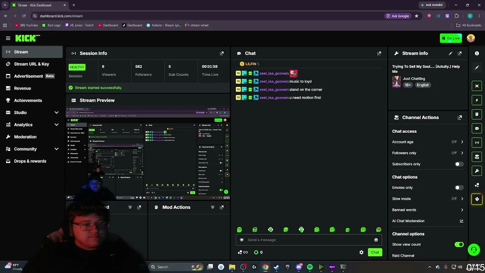Image resolution: width=485 pixels, height=273 pixels.
Task: Open File Explorer from the taskbar
Action: (x=232, y=267)
